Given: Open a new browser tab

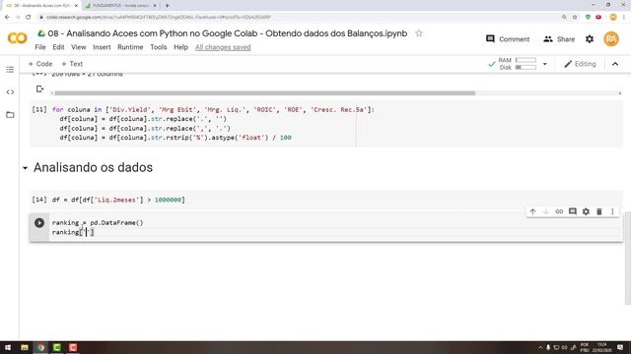Looking at the screenshot, I should coord(167,6).
